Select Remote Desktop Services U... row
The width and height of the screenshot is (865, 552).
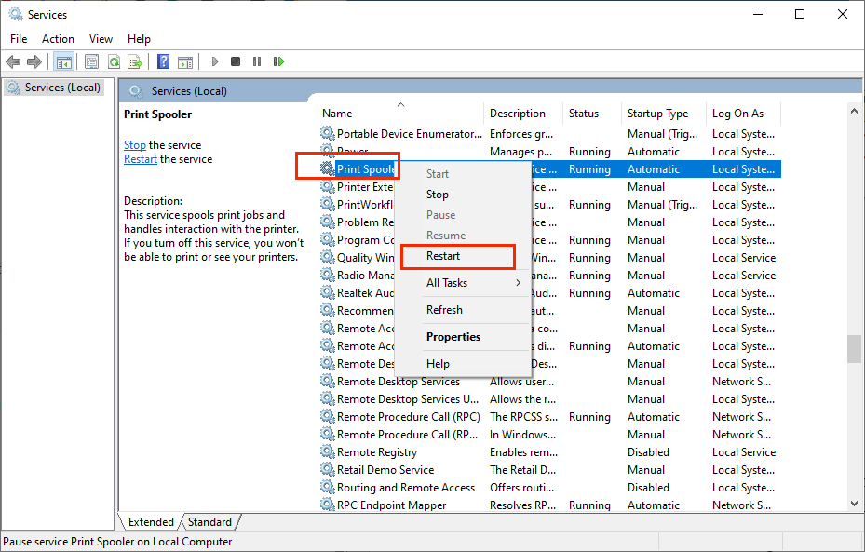click(x=549, y=399)
